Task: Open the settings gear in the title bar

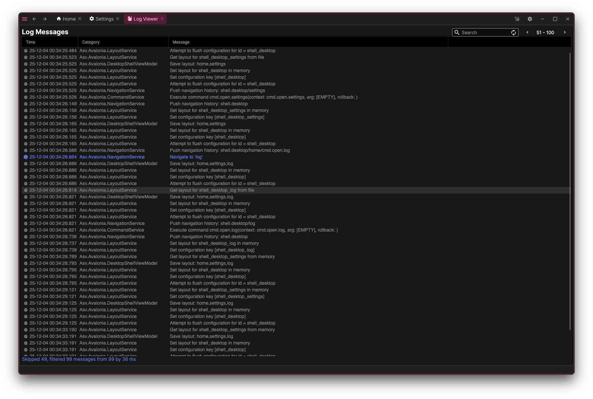Action: tap(530, 19)
